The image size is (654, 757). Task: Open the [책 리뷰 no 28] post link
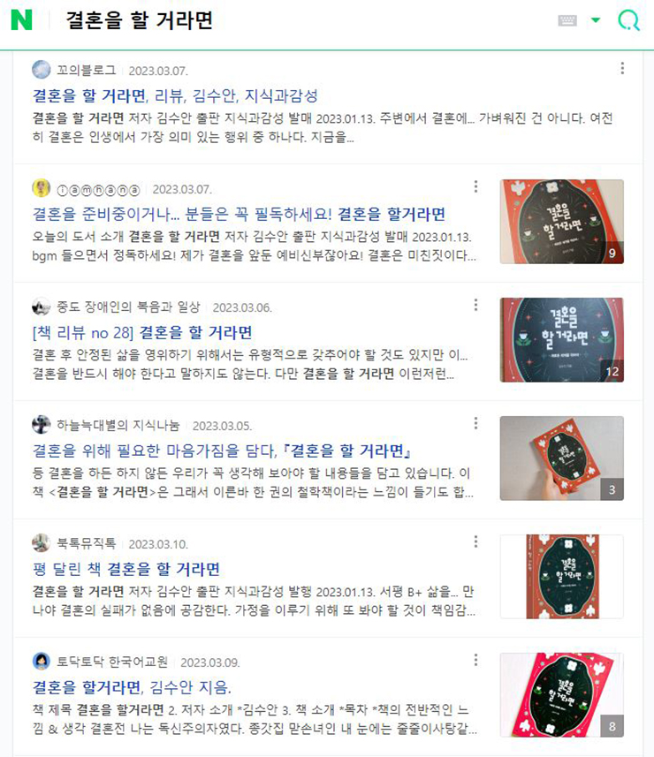coord(142,332)
